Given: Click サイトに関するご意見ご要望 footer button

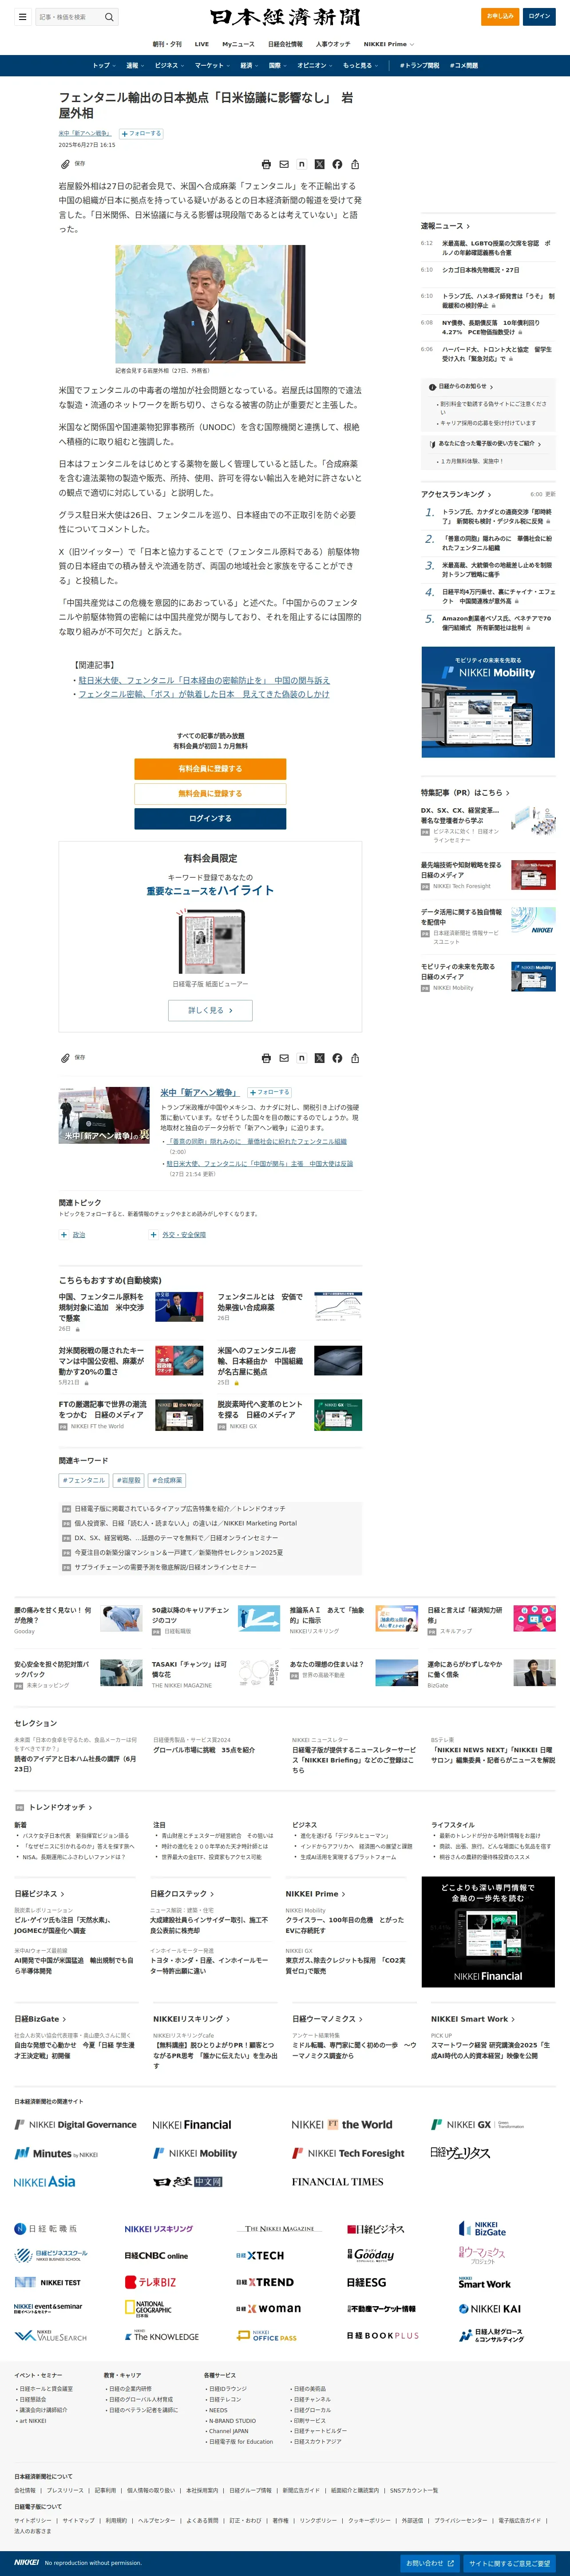Looking at the screenshot, I should pyautogui.click(x=509, y=2563).
